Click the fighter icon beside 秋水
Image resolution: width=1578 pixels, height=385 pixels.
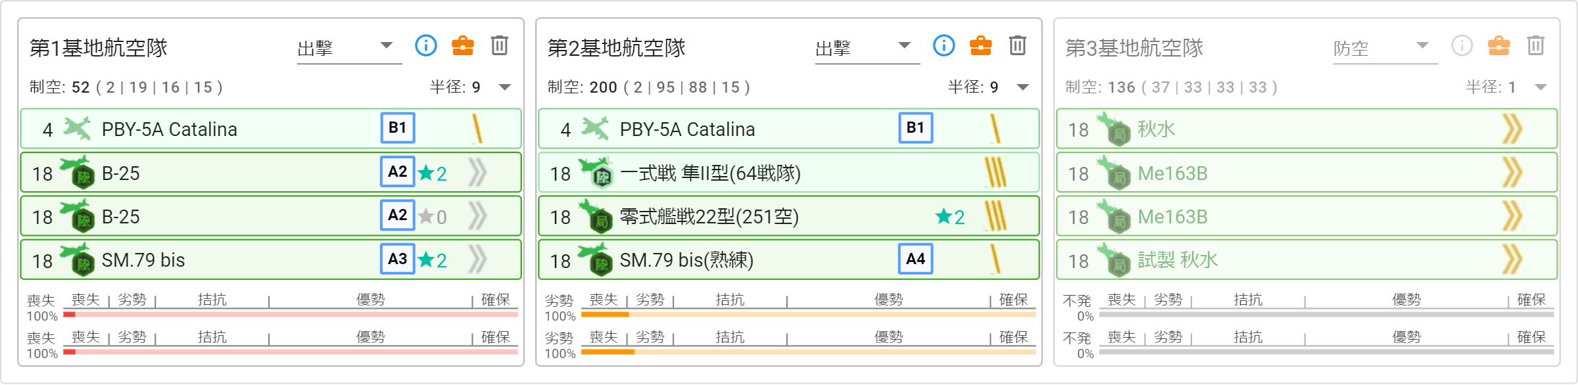(x=1114, y=129)
